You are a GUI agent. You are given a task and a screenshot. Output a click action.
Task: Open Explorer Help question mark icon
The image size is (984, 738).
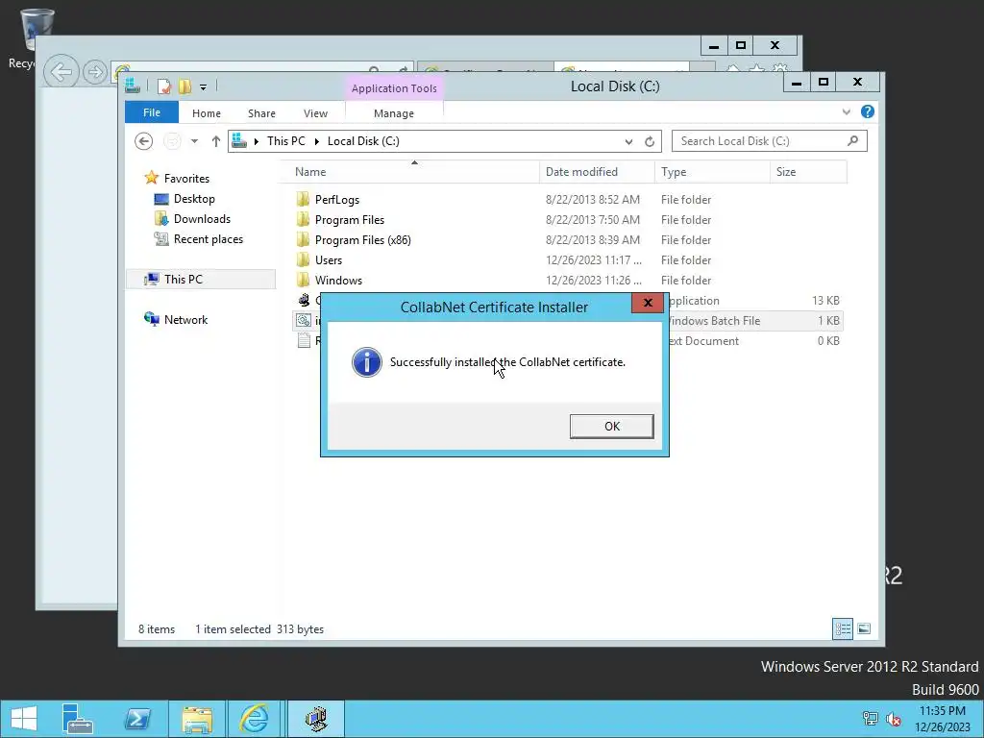(x=868, y=111)
